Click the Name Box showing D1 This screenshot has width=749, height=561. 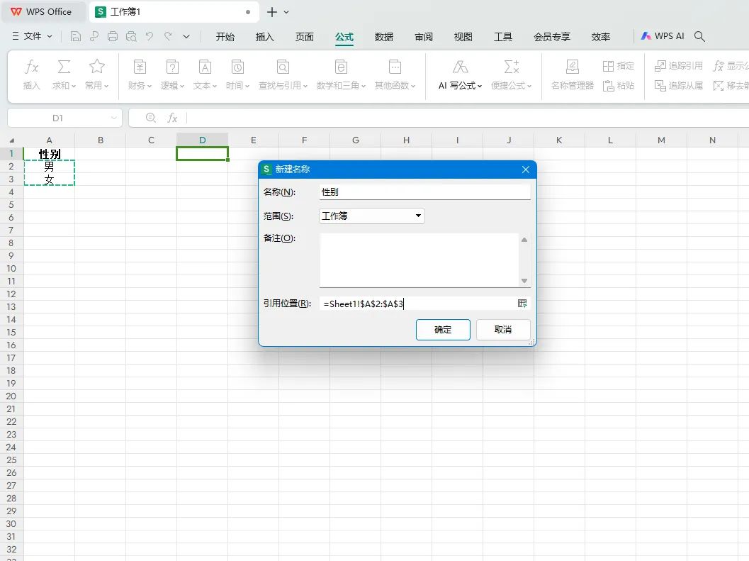(64, 118)
